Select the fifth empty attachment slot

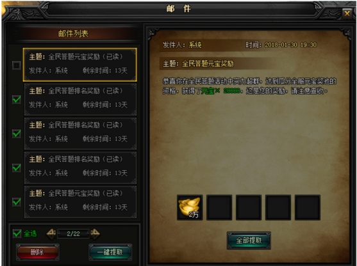(308, 207)
